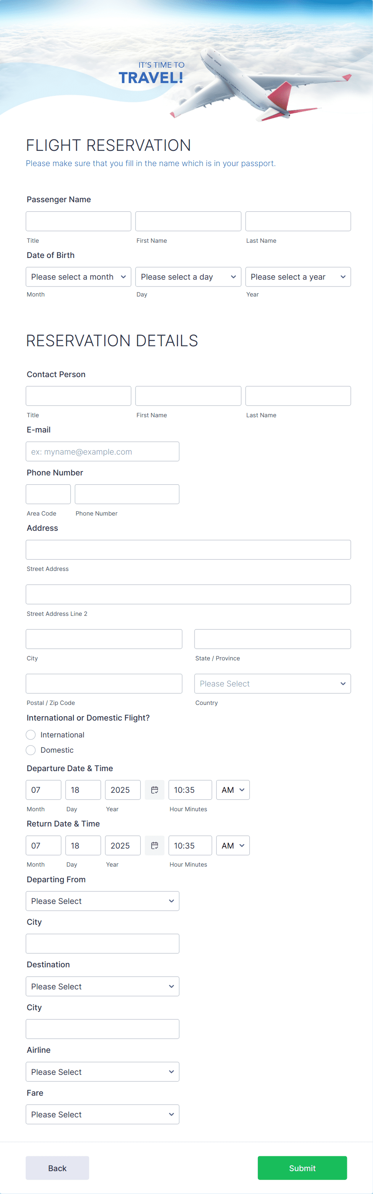Open the birth year dropdown
Viewport: 373px width, 1194px height.
click(298, 277)
